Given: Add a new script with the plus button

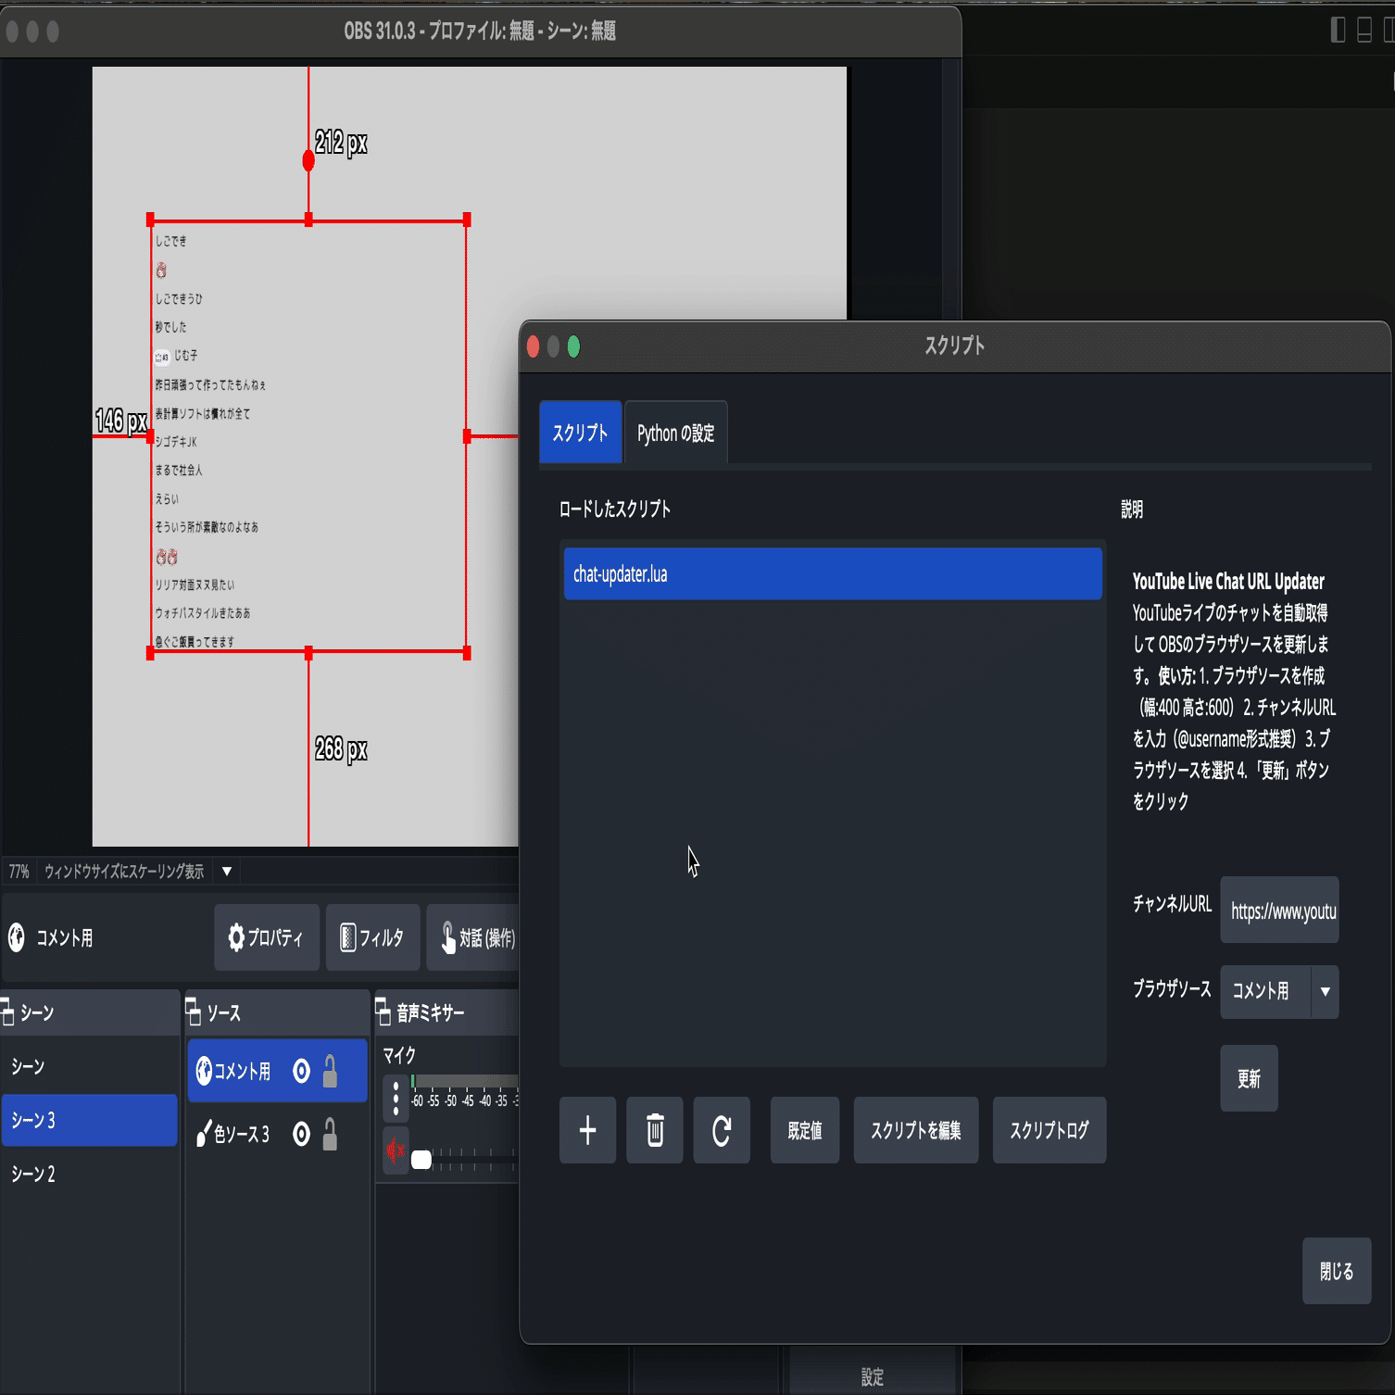Looking at the screenshot, I should [x=587, y=1130].
